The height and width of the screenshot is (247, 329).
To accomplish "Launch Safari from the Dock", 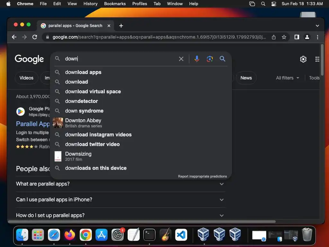I will tap(54, 235).
